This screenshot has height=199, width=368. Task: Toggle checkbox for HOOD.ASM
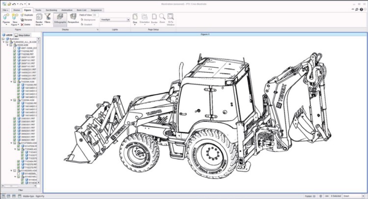tap(11, 44)
